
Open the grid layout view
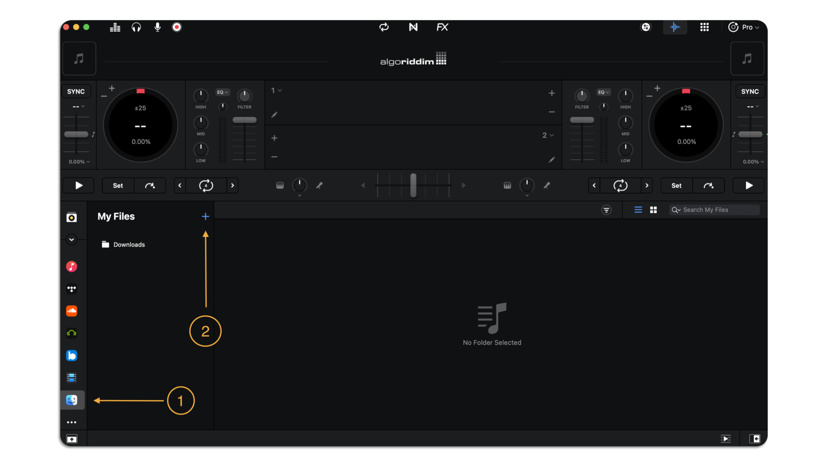coord(653,210)
